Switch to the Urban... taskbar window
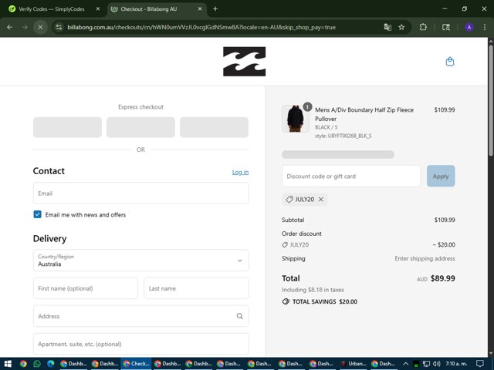494x370 pixels. [x=354, y=364]
